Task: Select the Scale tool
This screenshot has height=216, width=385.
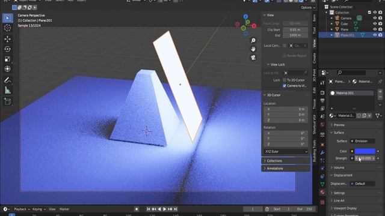Action: pyautogui.click(x=8, y=59)
